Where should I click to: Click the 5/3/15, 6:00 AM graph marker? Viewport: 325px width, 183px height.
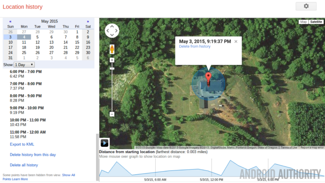click(x=155, y=179)
